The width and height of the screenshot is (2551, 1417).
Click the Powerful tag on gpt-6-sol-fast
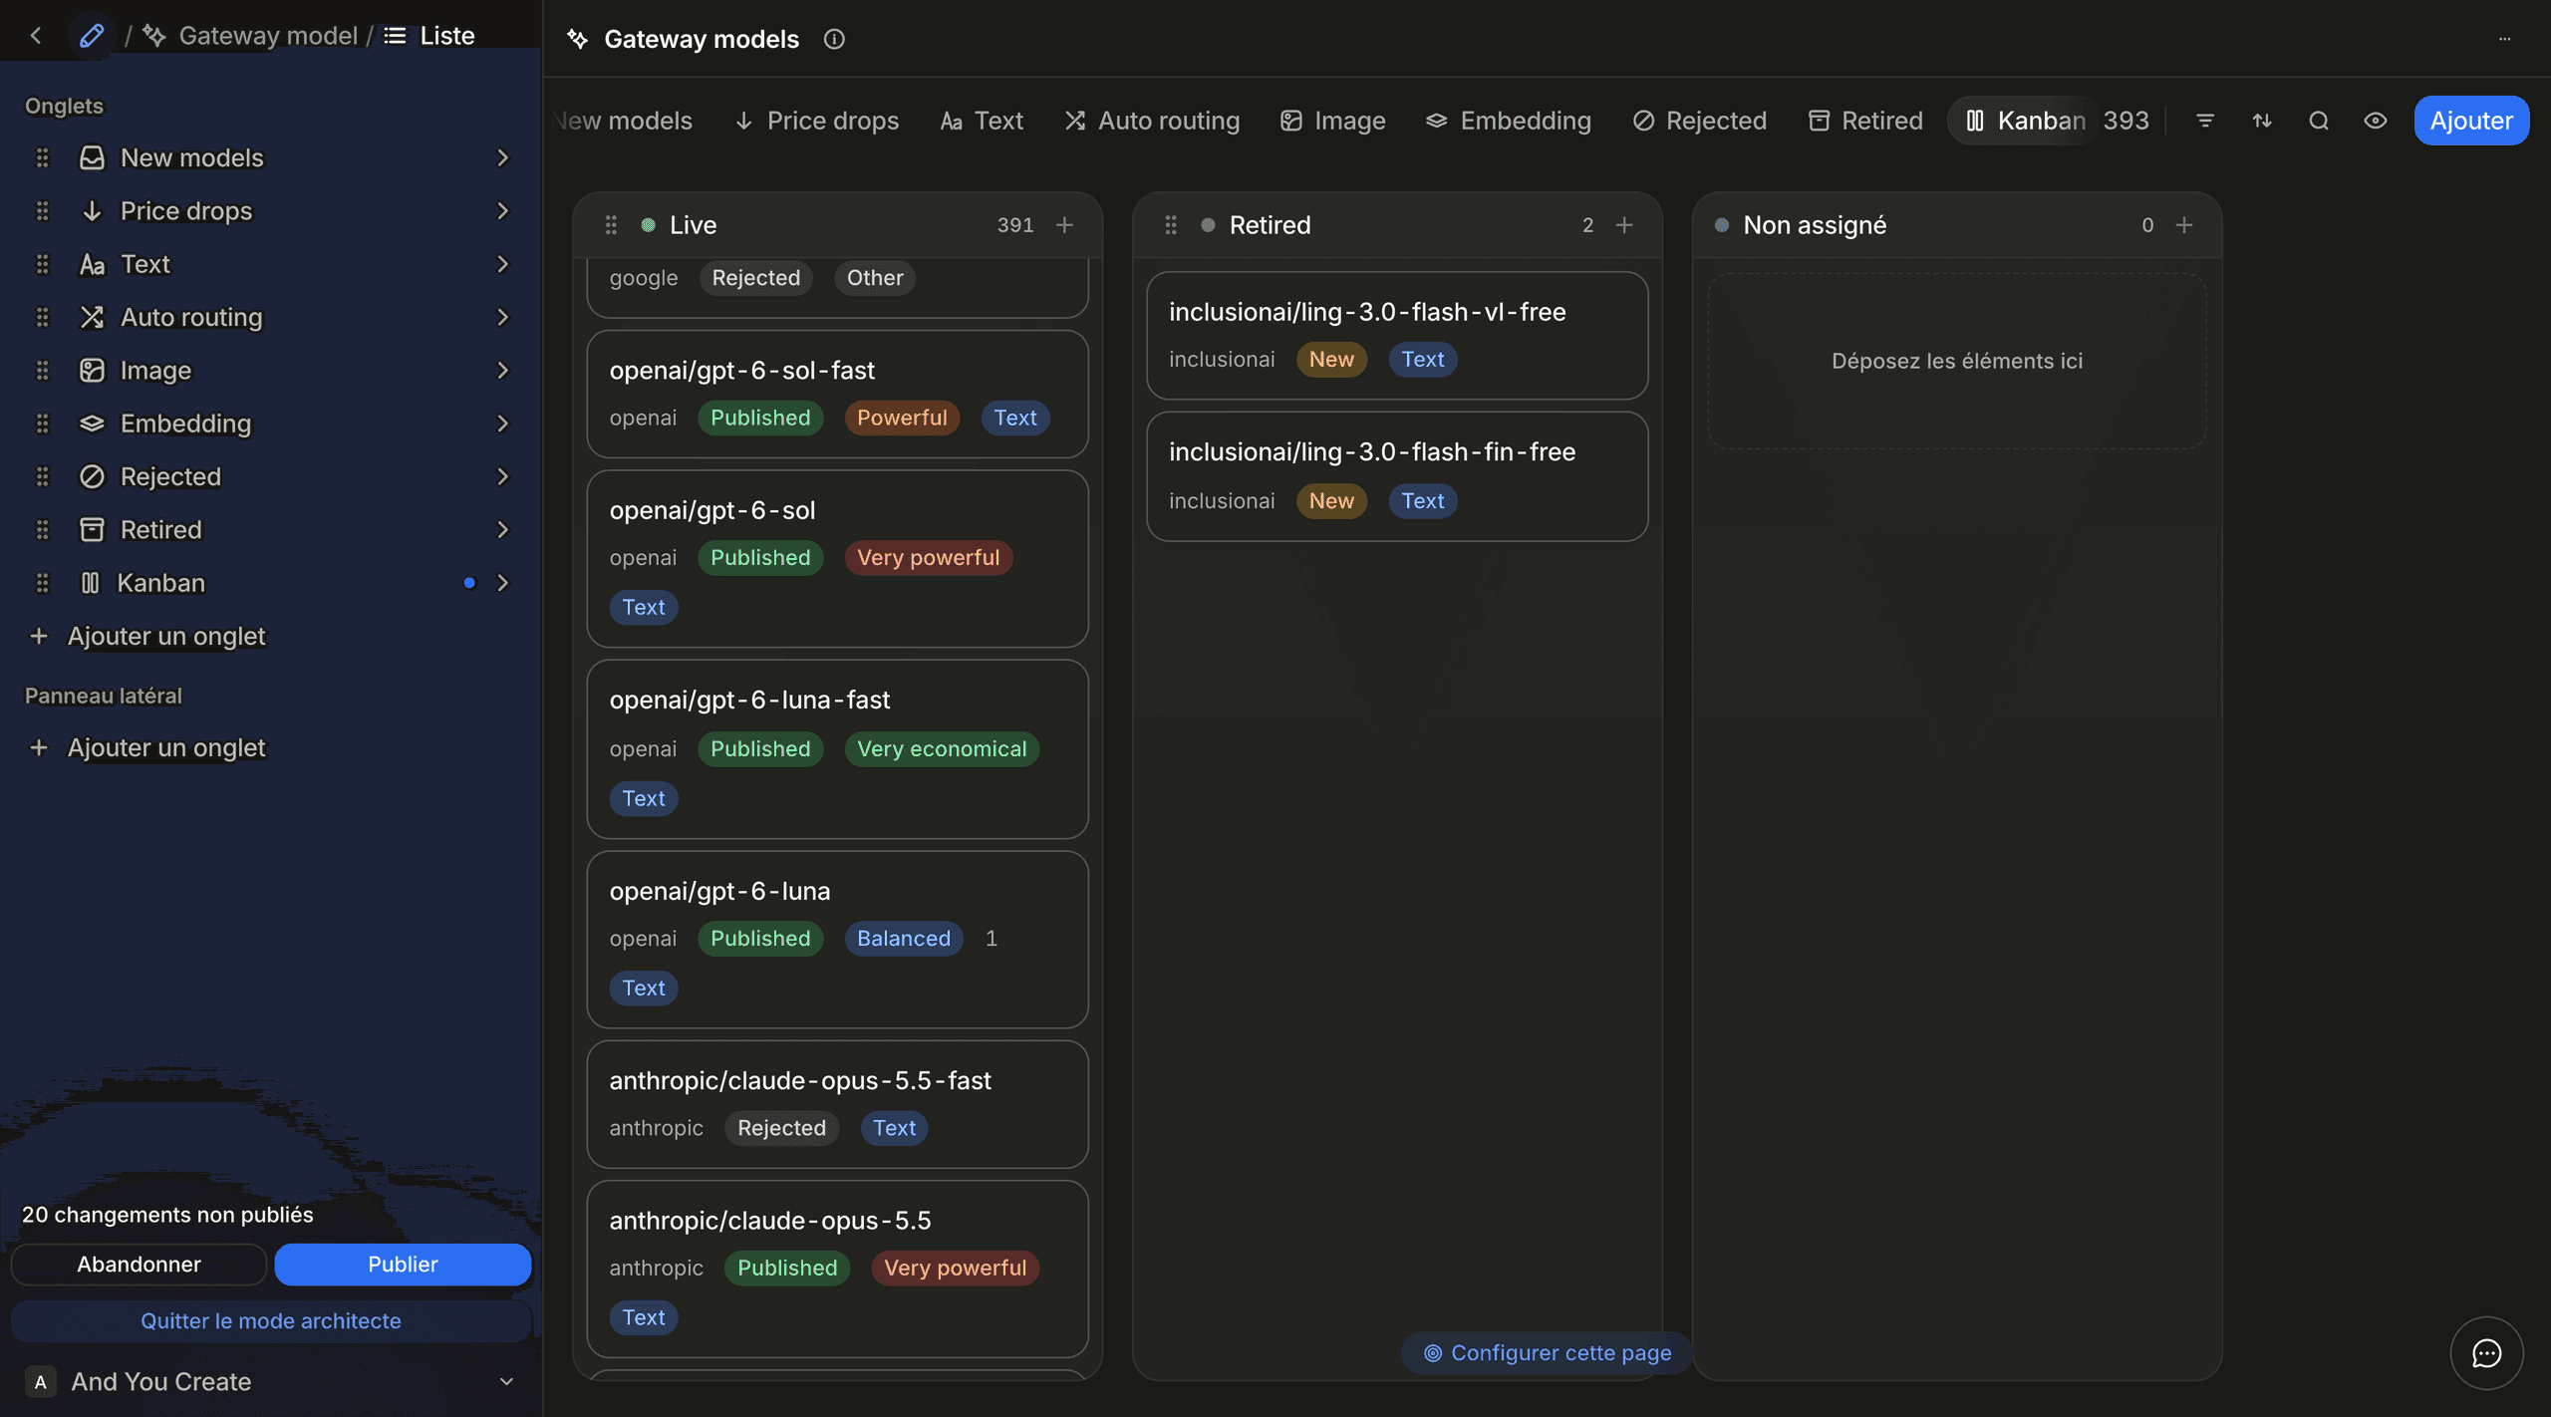902,418
